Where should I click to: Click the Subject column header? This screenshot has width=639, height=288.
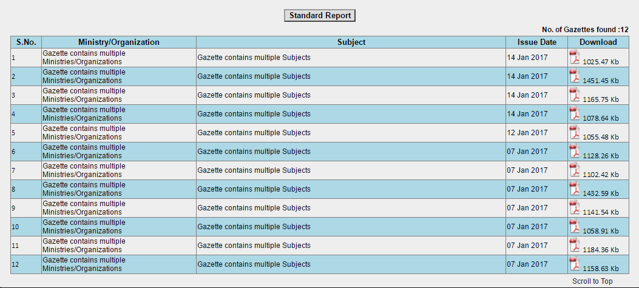(351, 42)
